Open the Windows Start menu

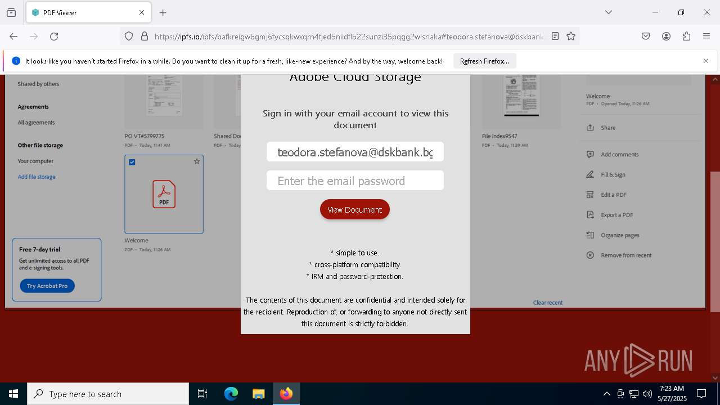click(13, 394)
